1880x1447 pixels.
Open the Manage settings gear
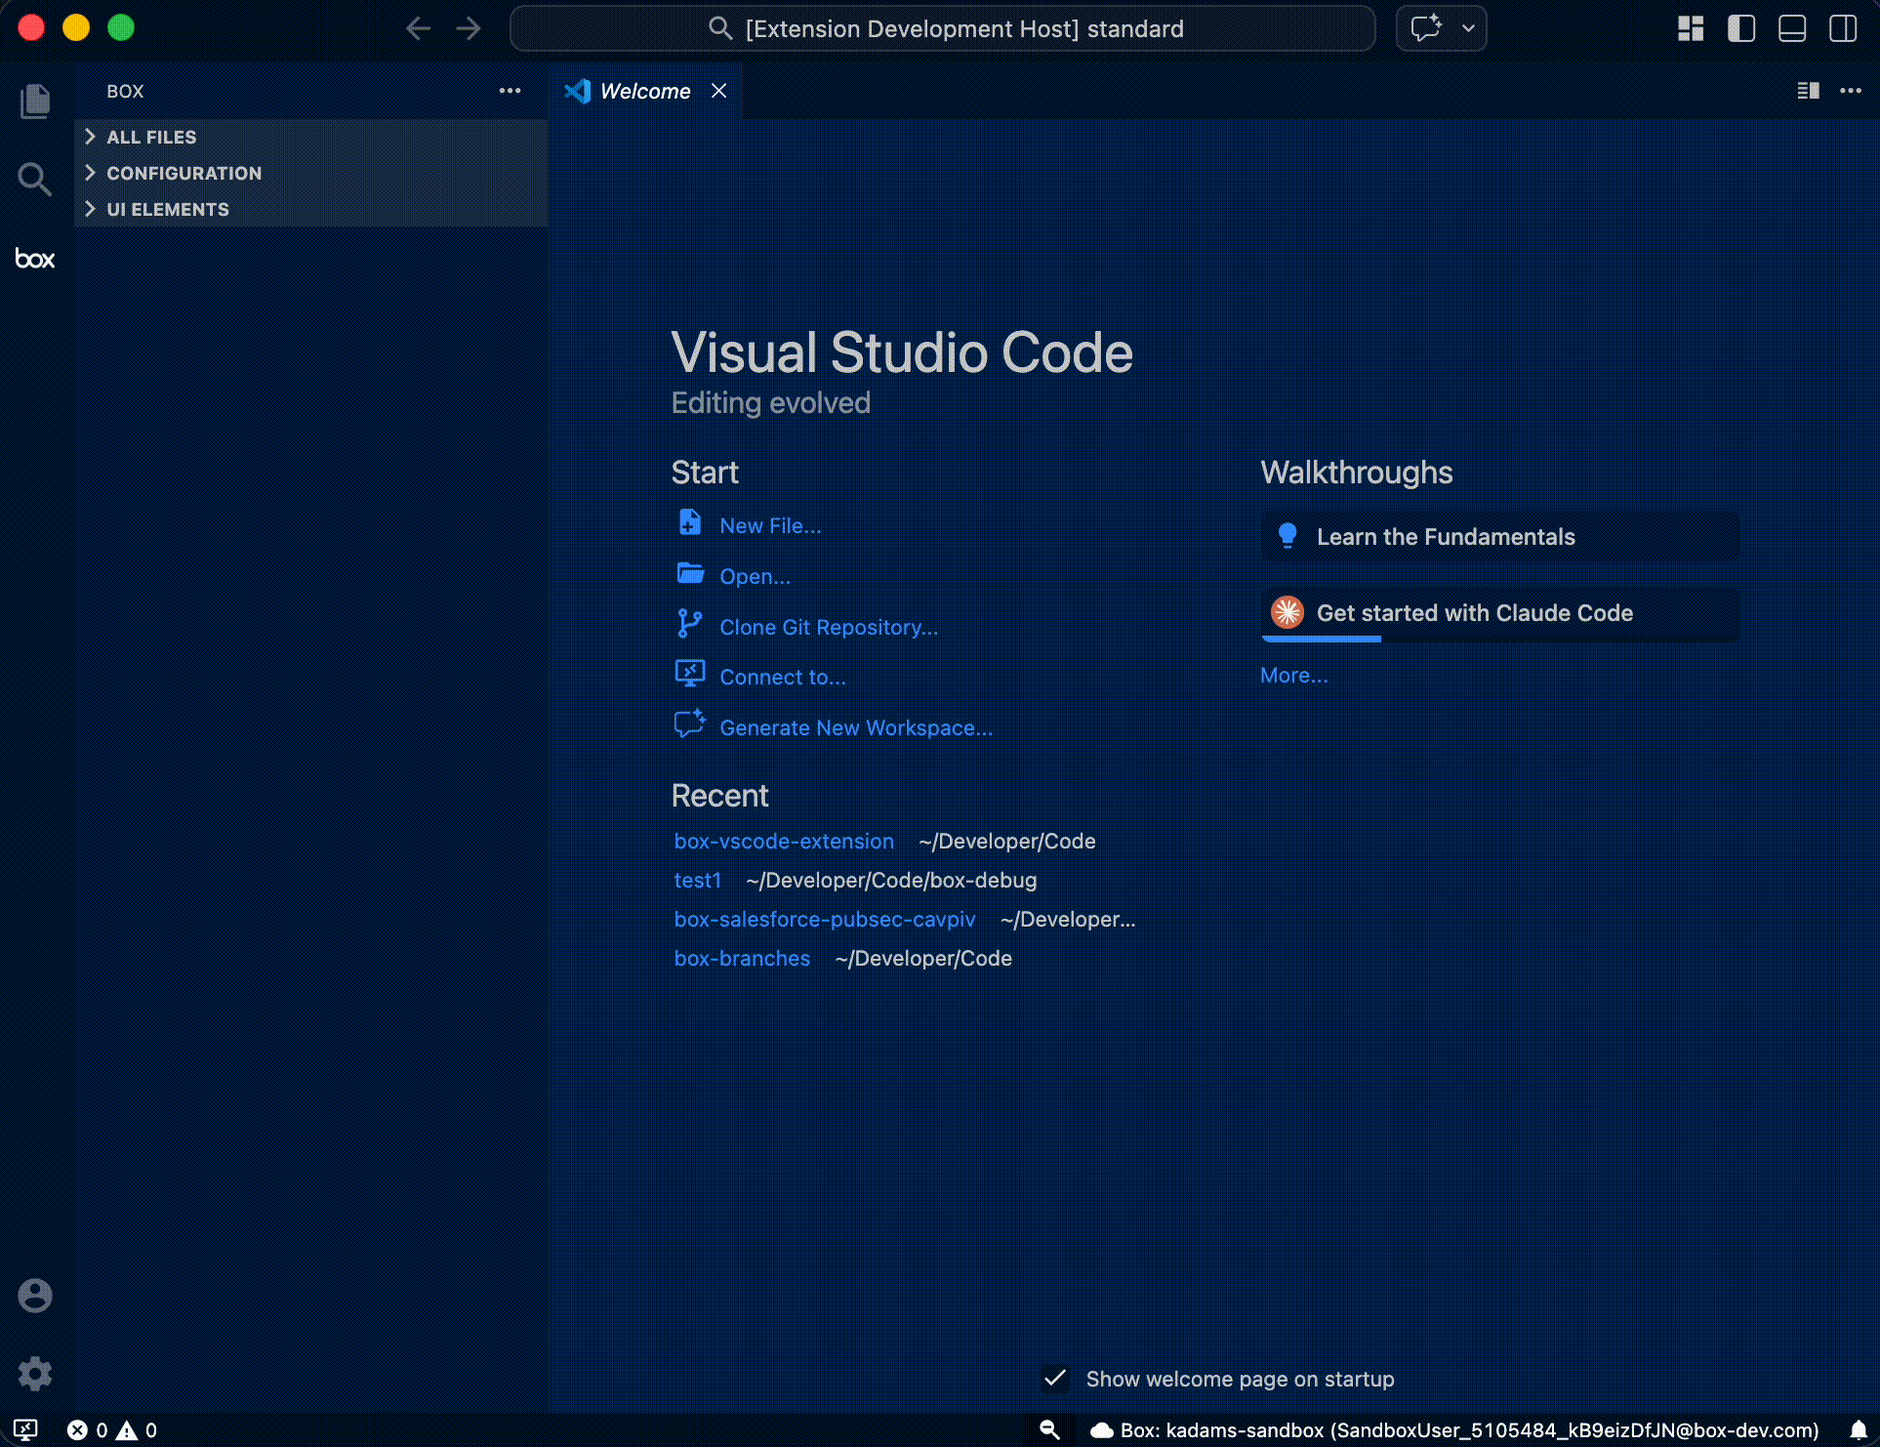[x=35, y=1374]
